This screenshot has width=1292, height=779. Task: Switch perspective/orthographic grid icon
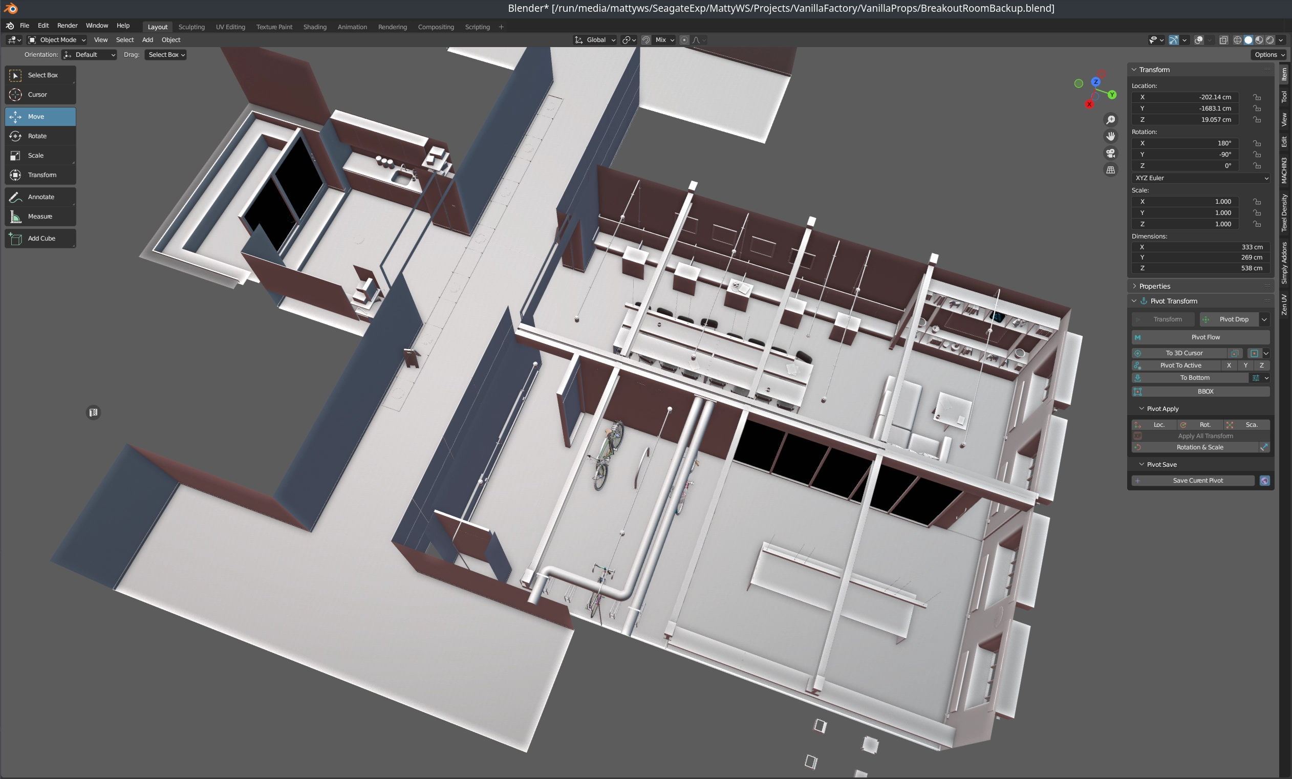pyautogui.click(x=1111, y=170)
